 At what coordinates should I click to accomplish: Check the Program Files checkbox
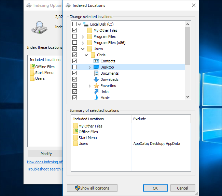pos(74,36)
